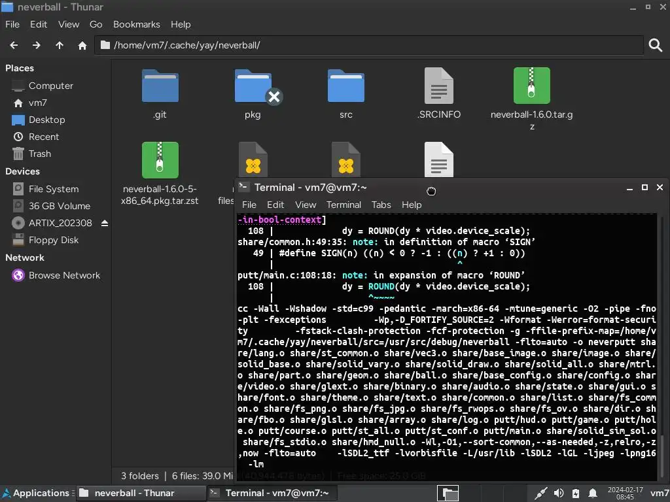Screen dimensions: 670x502
Task: Click the terminal vertical scrollbar
Action: tap(661, 346)
